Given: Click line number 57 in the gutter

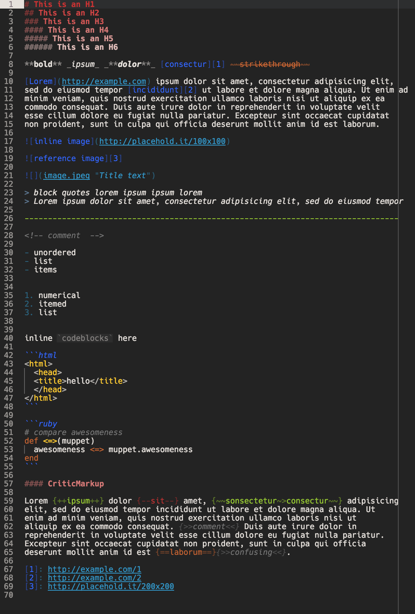Looking at the screenshot, I should [9, 484].
